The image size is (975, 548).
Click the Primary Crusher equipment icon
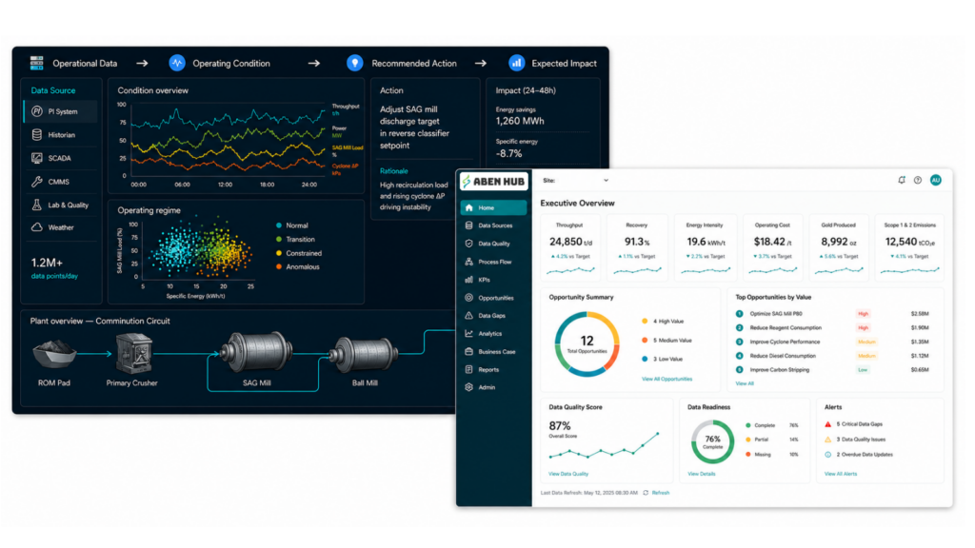(133, 353)
